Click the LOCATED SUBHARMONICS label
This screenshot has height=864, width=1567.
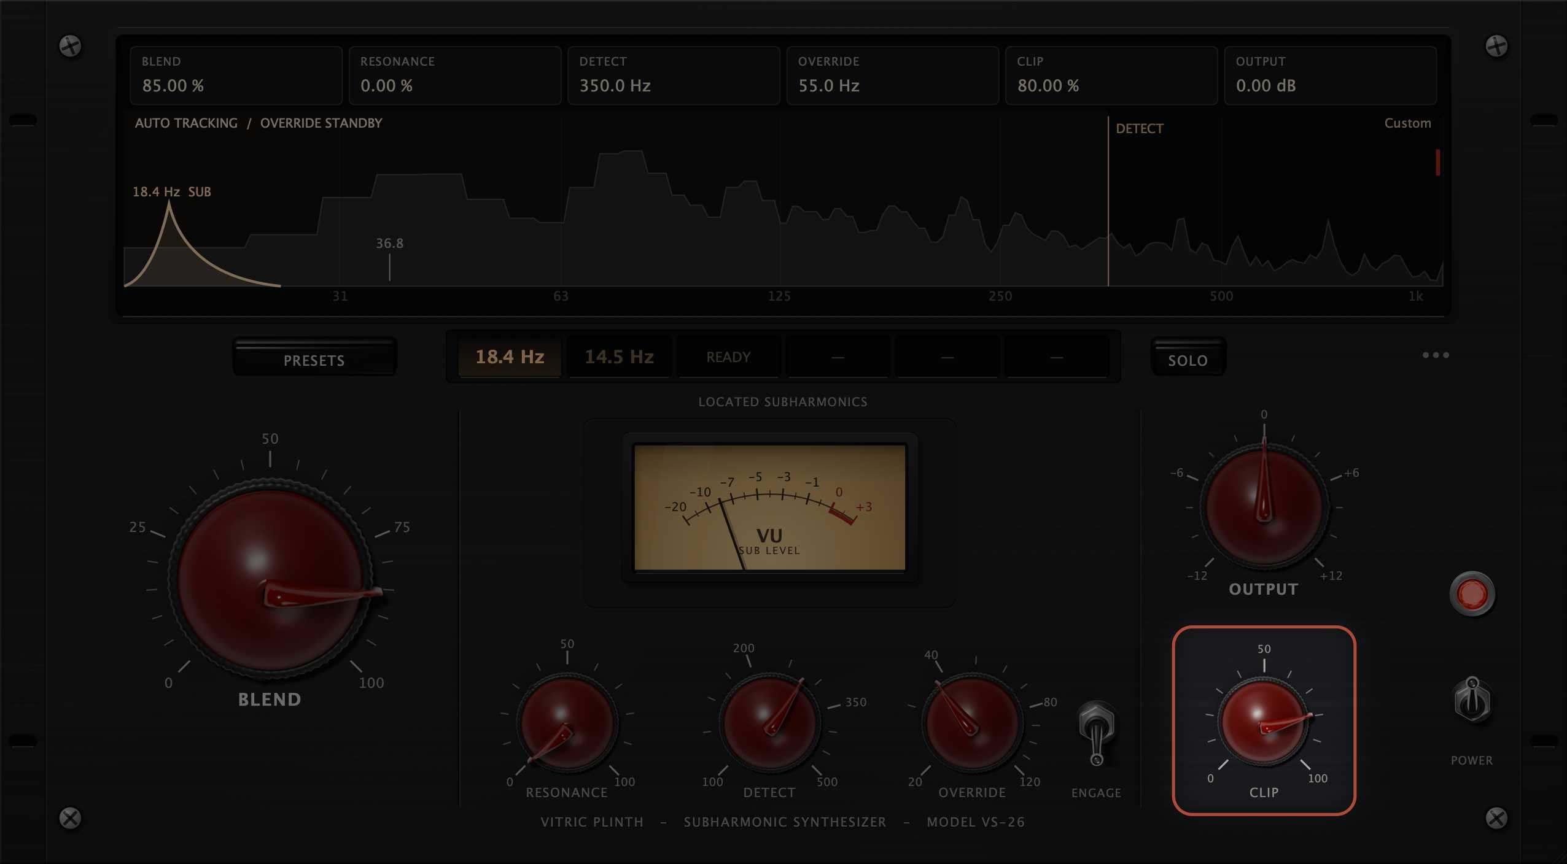pos(783,402)
